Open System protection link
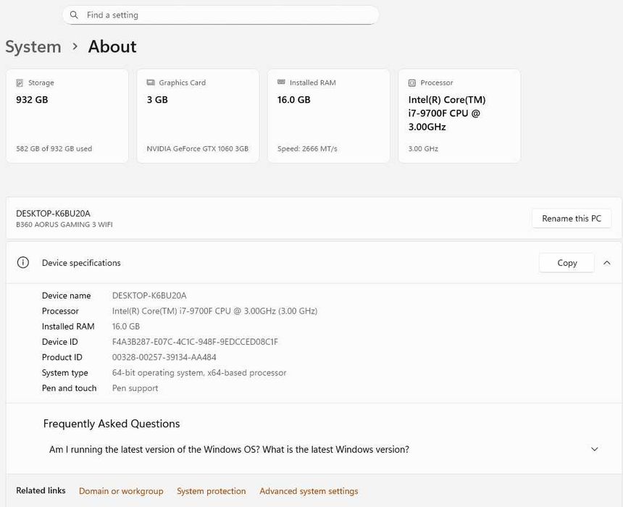623x507 pixels. tap(212, 491)
